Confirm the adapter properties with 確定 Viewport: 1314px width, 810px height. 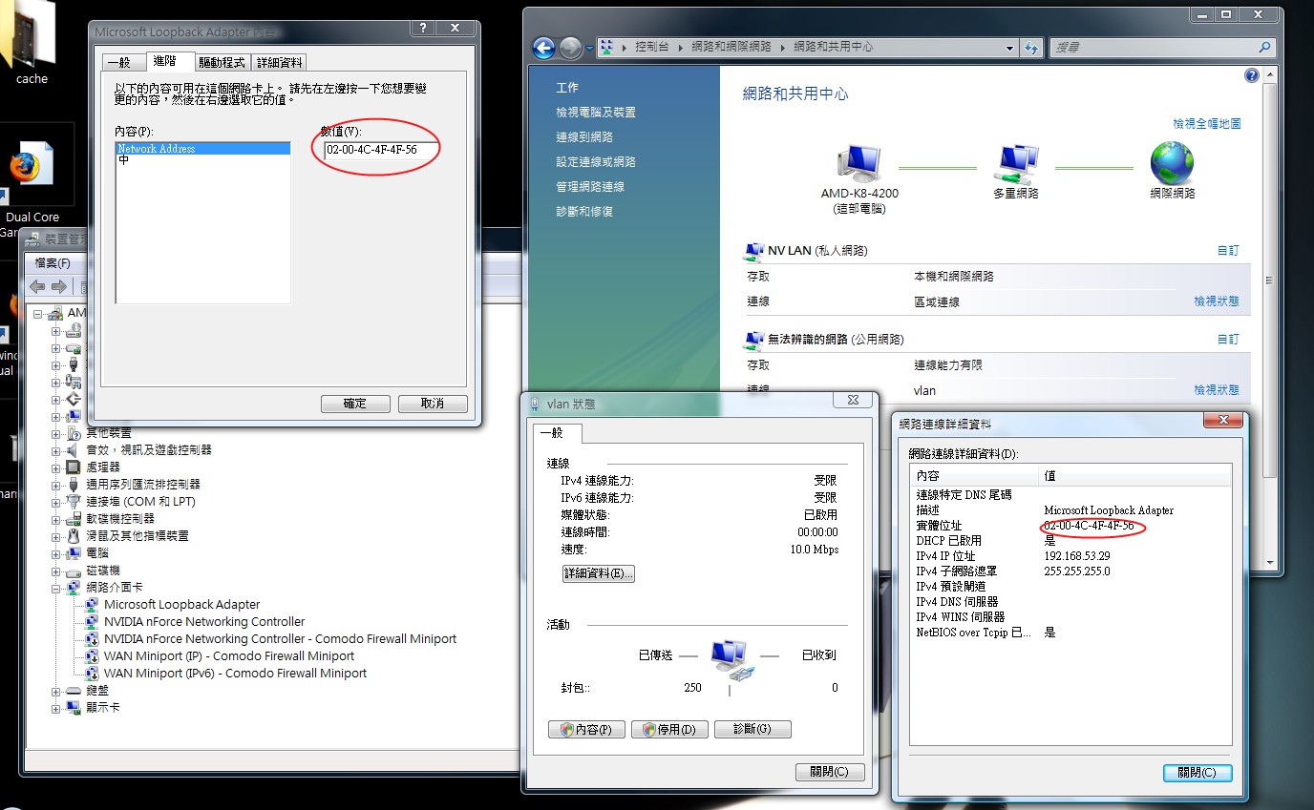pyautogui.click(x=355, y=404)
